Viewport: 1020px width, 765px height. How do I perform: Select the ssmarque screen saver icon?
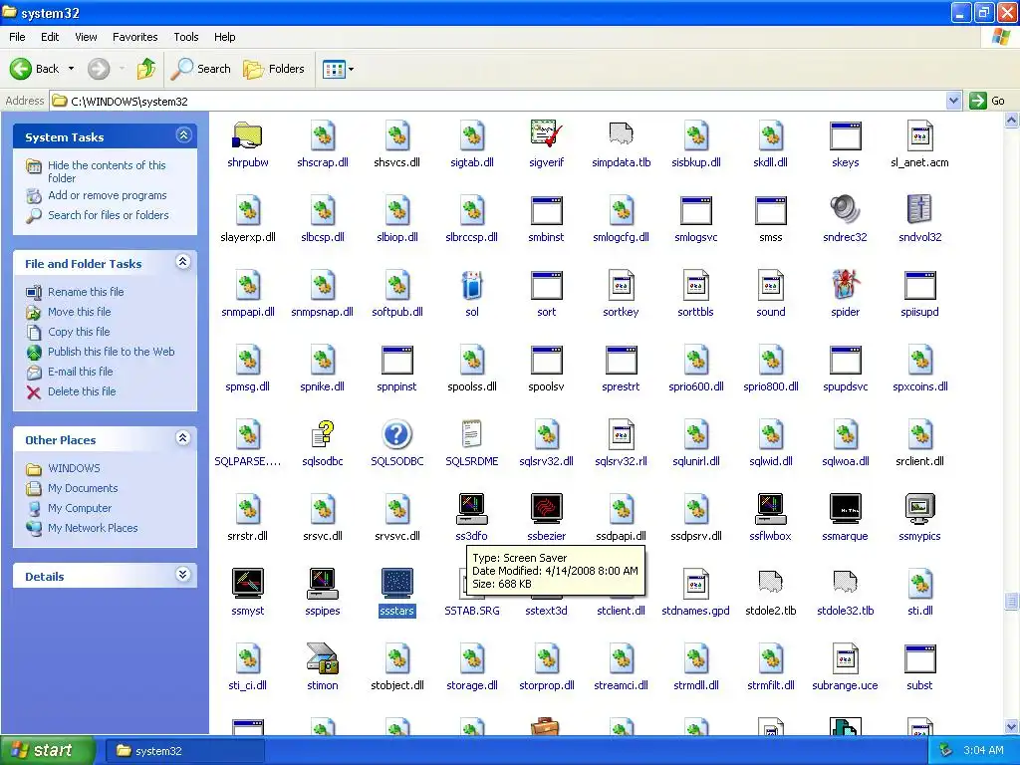[845, 509]
